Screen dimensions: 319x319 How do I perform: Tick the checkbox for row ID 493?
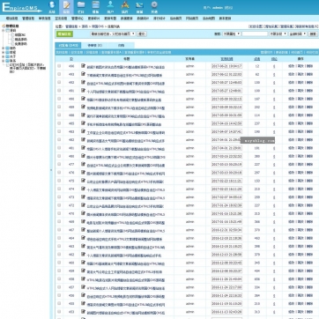tap(59, 74)
